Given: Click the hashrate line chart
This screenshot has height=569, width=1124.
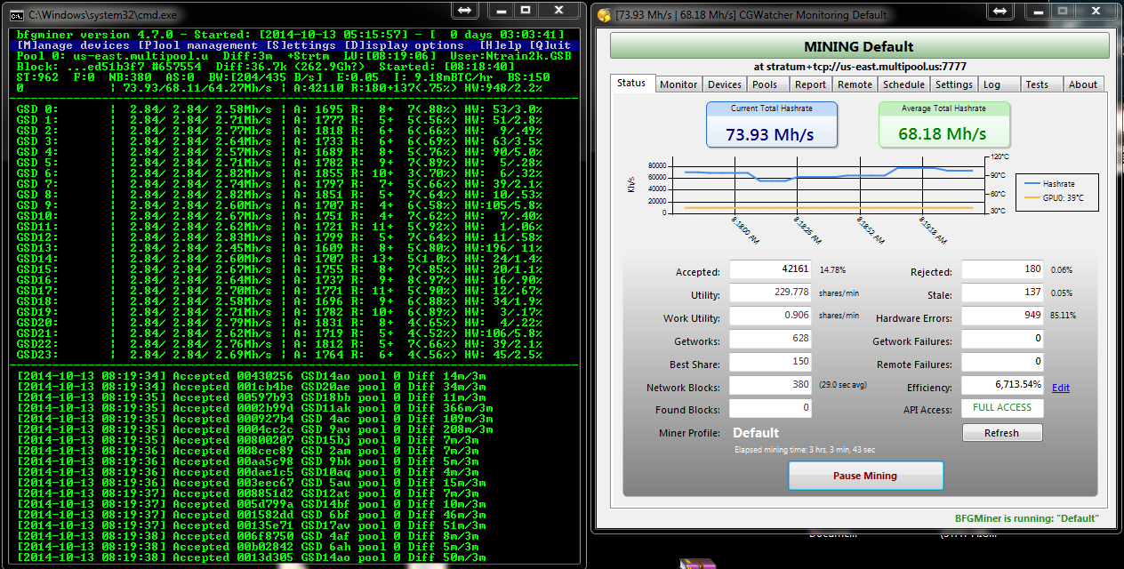Looking at the screenshot, I should click(x=826, y=187).
